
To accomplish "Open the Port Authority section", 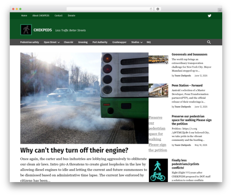I will coord(100,42).
